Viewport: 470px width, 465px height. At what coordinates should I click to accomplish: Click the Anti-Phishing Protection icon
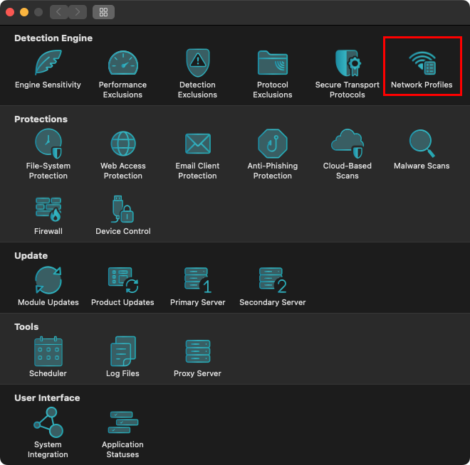[x=273, y=144]
